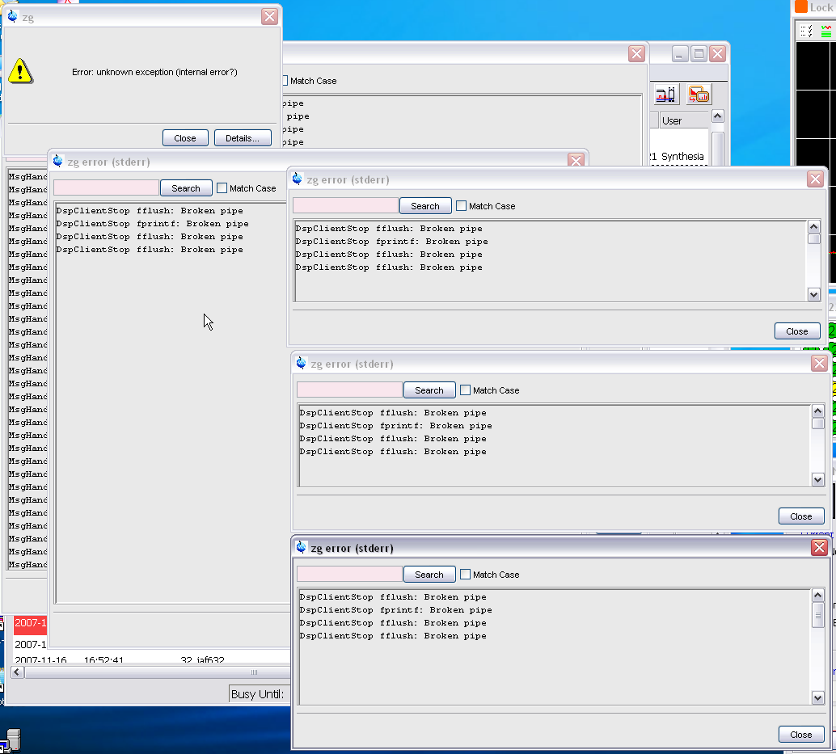Screen dimensions: 836x754
Task: Click search field in the middle-right error window
Action: (x=349, y=390)
